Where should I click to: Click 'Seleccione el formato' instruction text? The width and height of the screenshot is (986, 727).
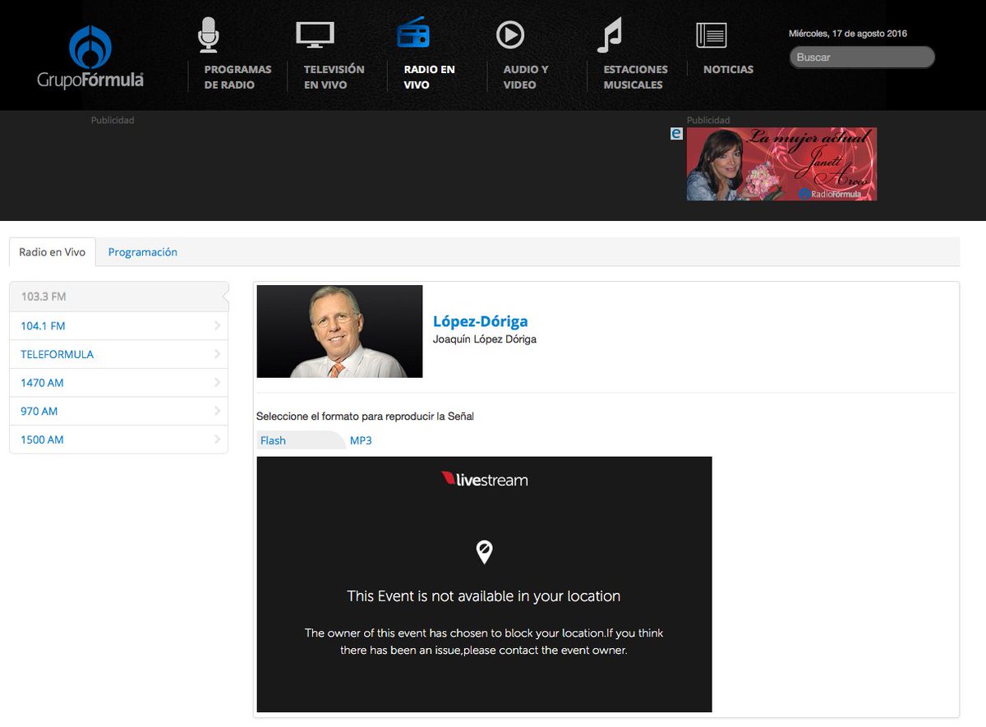(365, 416)
